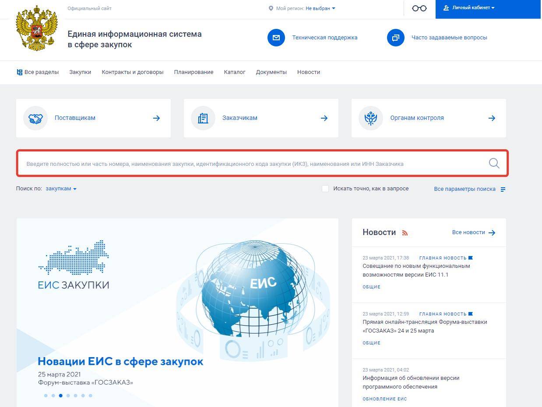Click the handshake icon for Поставщикам

coord(35,118)
